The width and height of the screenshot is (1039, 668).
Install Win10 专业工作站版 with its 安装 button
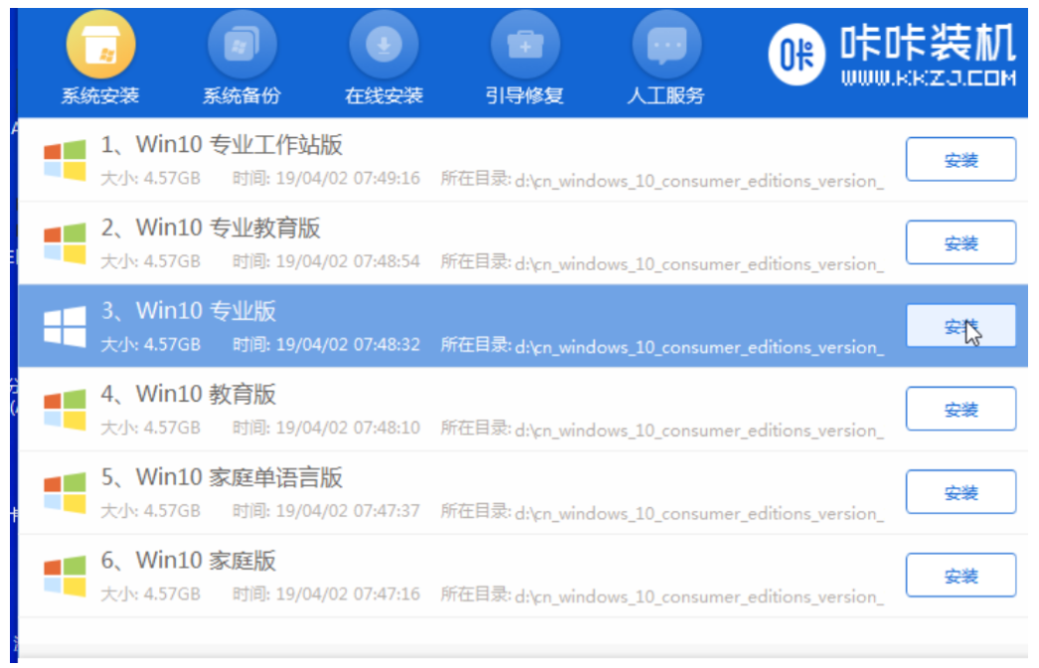pyautogui.click(x=960, y=160)
